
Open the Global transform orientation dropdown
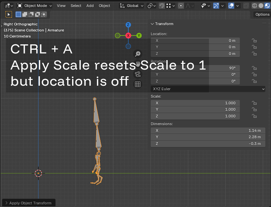(131, 6)
